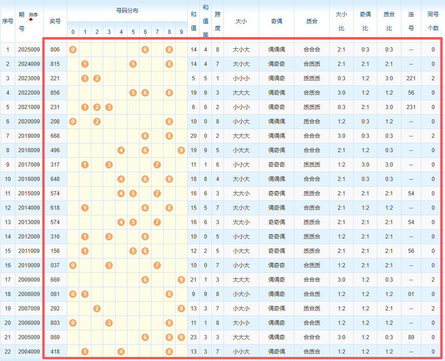The height and width of the screenshot is (361, 445).
Task: Click 和值 value 23 in row 2005009
Action: (x=194, y=337)
